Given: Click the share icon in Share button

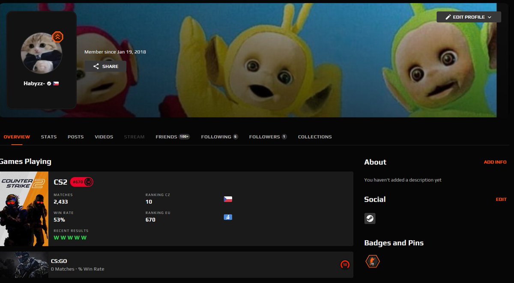Looking at the screenshot, I should coord(96,66).
